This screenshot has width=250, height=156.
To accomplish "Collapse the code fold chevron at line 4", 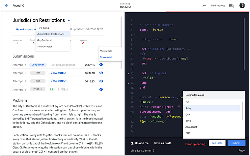I will coord(135,35).
